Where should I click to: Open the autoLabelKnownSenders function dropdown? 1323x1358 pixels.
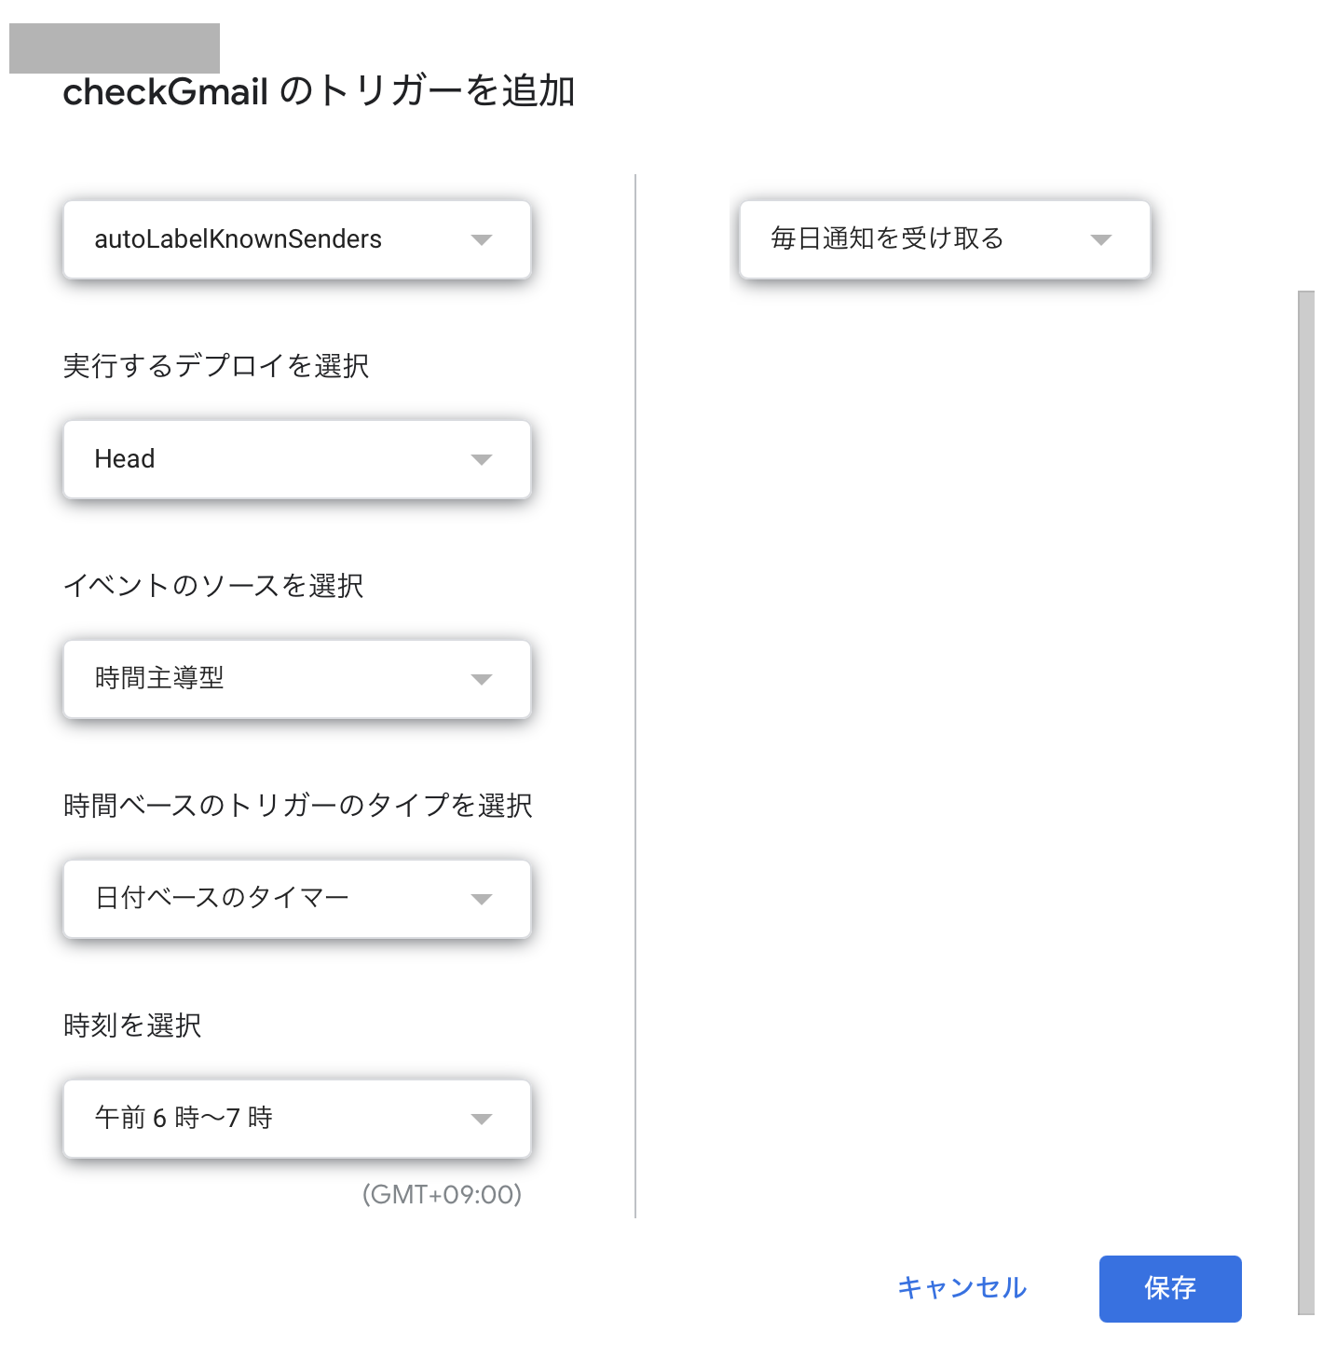[296, 239]
